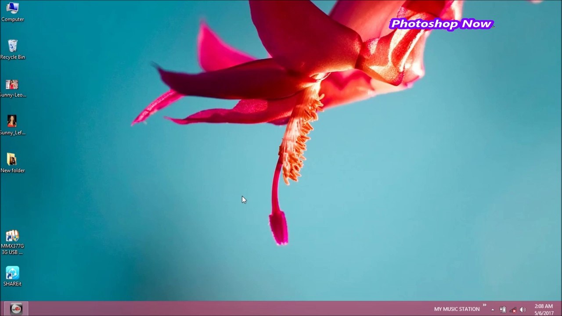Show hidden tray icons arrow

pyautogui.click(x=493, y=309)
